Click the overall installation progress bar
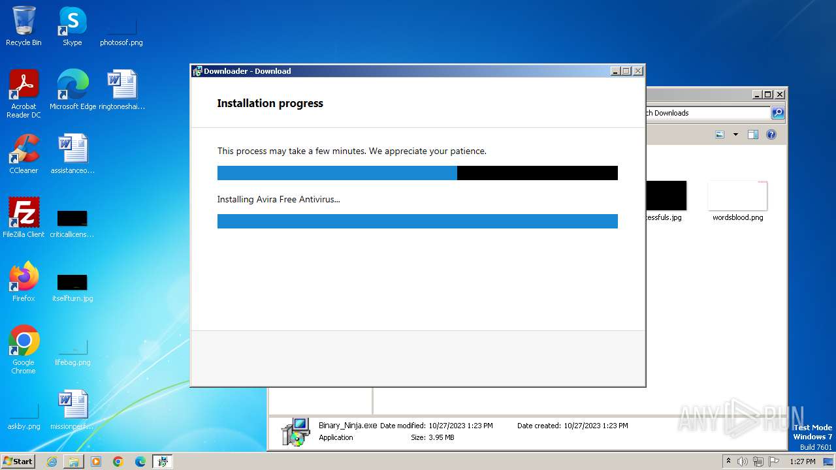 coord(417,173)
